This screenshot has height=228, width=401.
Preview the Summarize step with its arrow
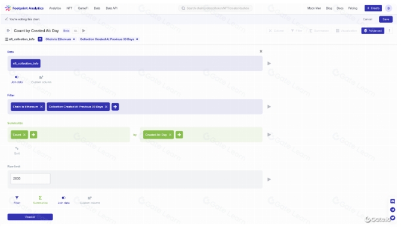(x=269, y=135)
